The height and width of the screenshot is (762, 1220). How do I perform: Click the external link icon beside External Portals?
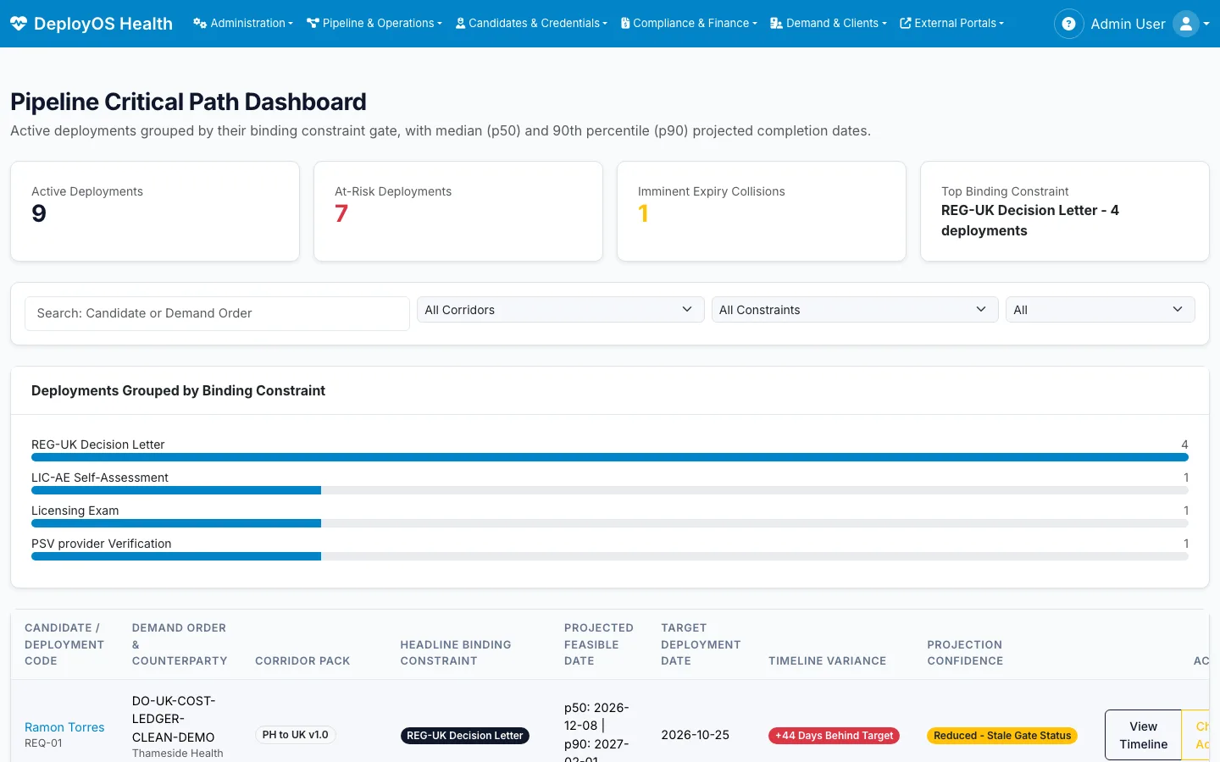906,24
